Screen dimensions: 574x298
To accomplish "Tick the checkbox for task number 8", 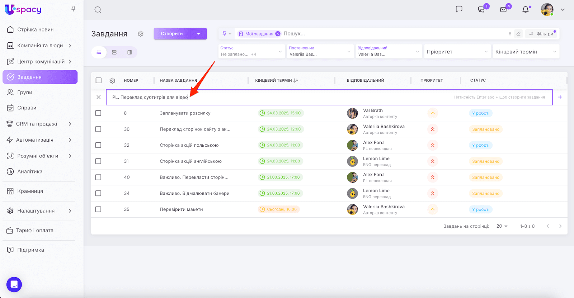I will click(98, 113).
